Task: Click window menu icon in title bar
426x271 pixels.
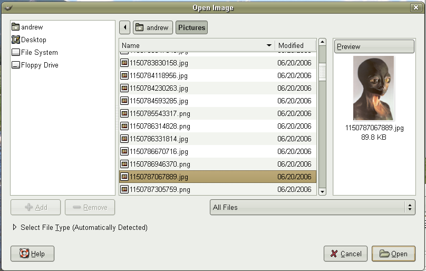Action: [x=7, y=8]
